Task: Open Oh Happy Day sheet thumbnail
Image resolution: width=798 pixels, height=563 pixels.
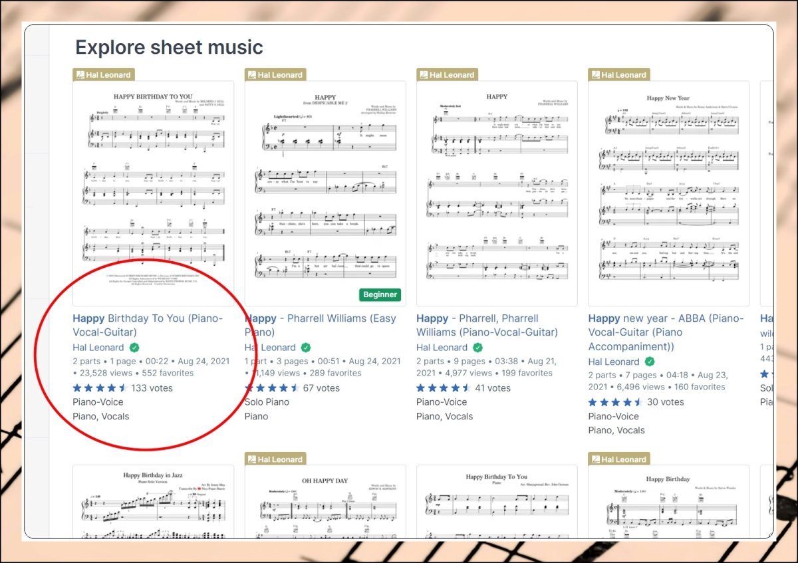Action: 325,502
